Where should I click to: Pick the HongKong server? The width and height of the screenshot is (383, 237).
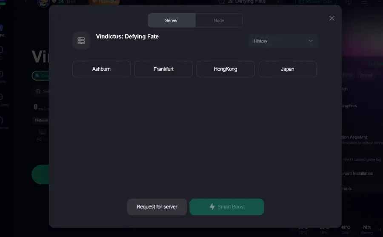point(226,69)
